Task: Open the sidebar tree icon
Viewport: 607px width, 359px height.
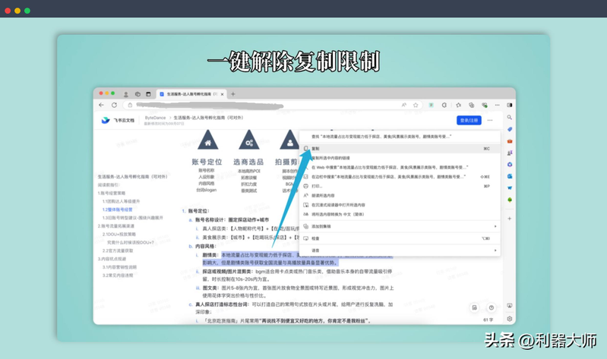Action: [x=510, y=200]
